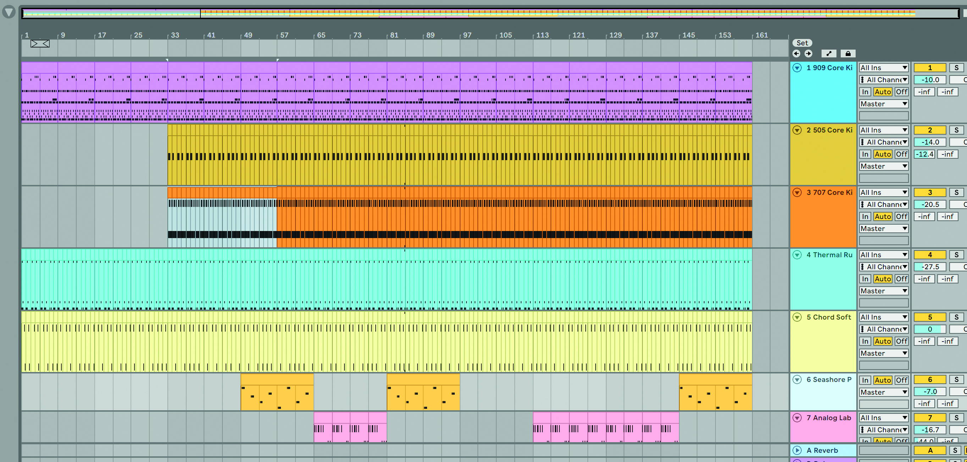
Task: Set monitor to In on 909 Core track
Action: (x=865, y=92)
